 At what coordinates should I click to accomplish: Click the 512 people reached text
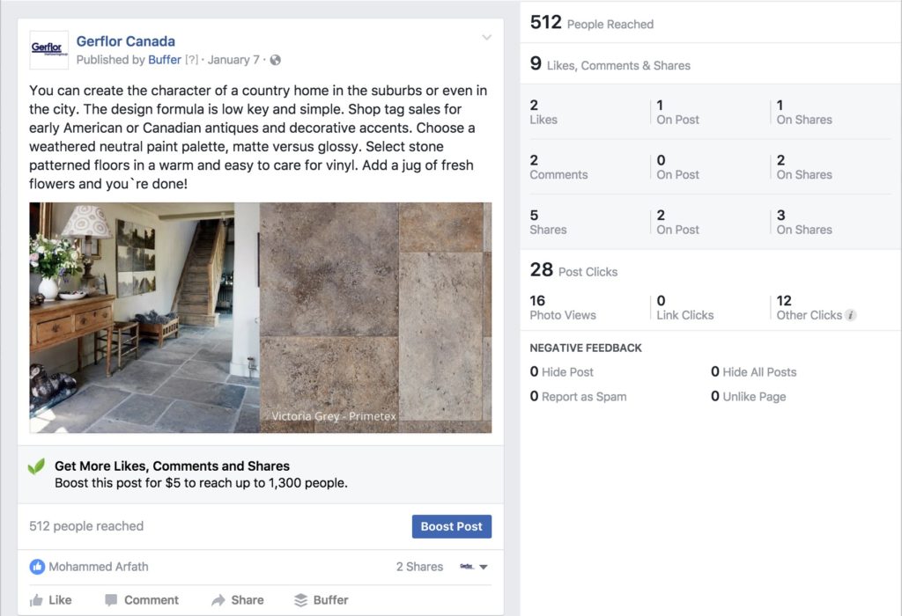pos(86,526)
